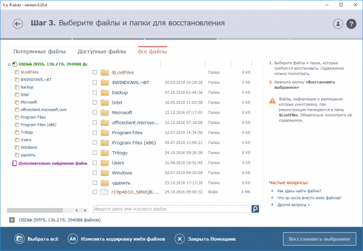This screenshot has width=363, height=251.
Task: Click date 24.10.2016 09:20:36 of Trilogy
Action: 183,152
